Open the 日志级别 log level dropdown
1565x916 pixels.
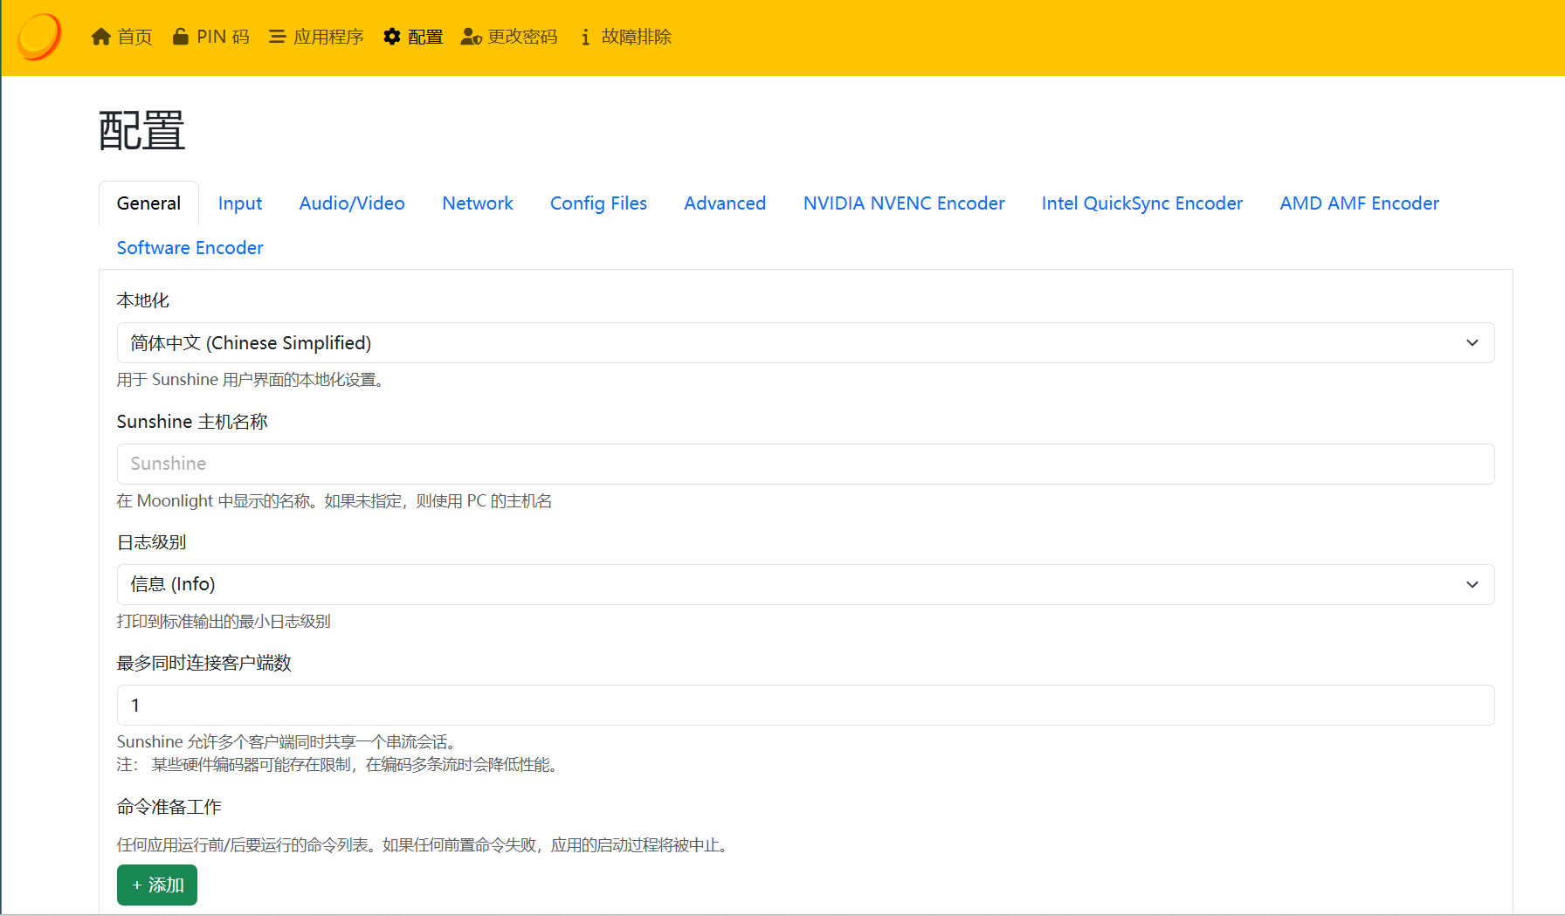tap(804, 584)
